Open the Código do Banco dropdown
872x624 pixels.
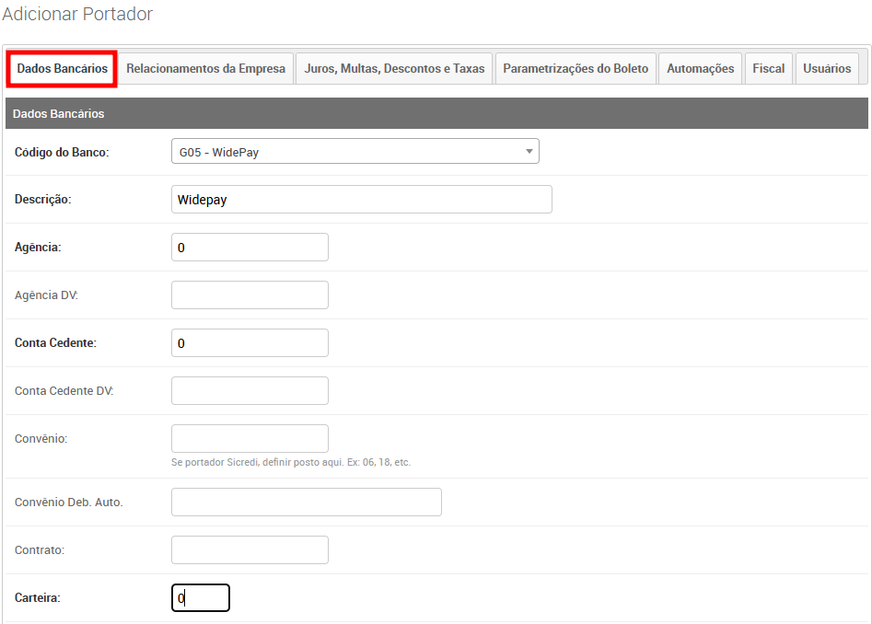coord(355,152)
